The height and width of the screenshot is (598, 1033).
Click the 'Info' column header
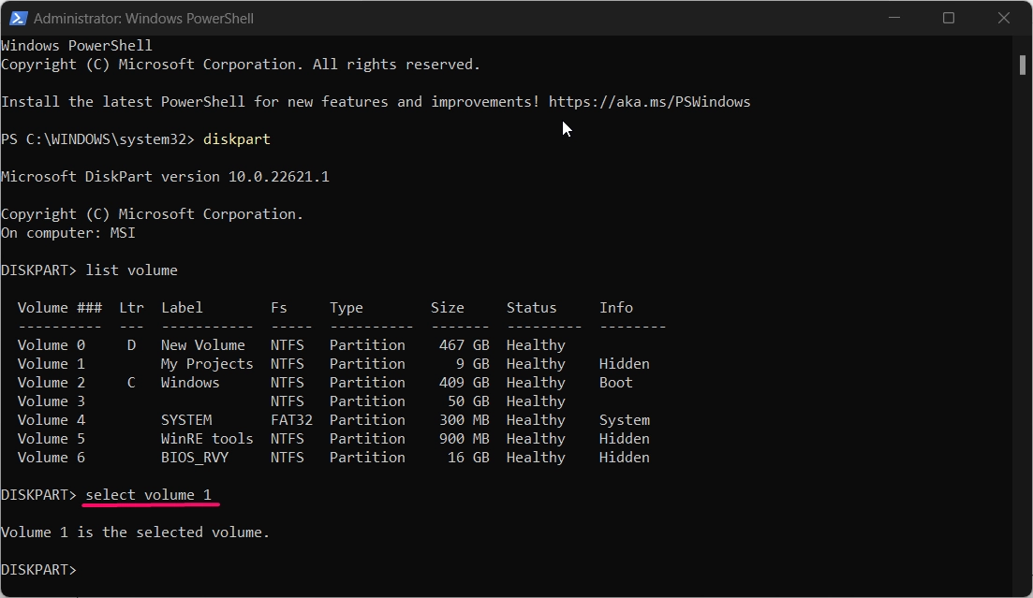point(616,308)
